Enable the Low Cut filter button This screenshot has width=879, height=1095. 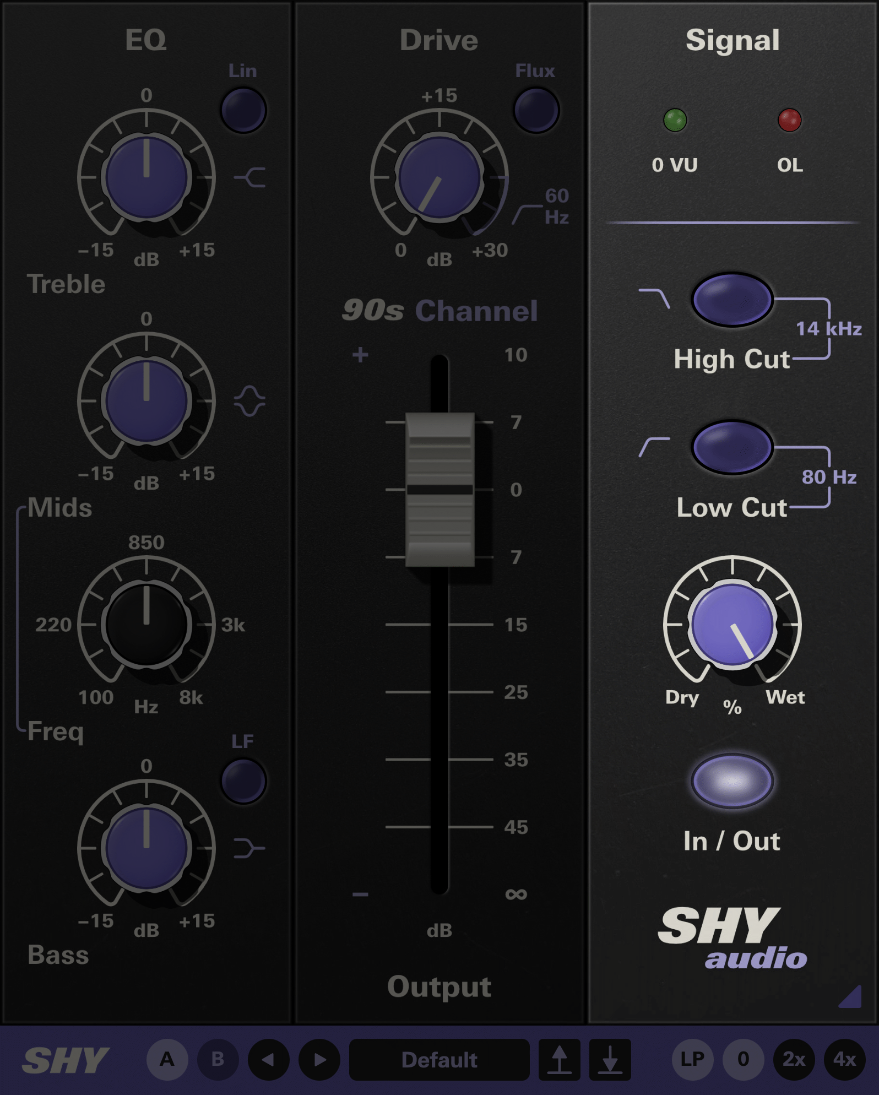732,447
